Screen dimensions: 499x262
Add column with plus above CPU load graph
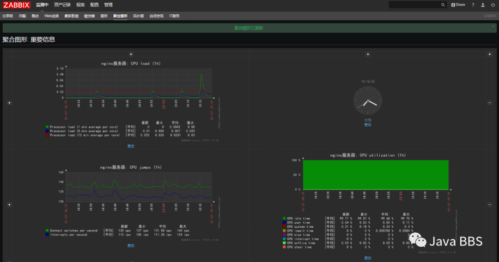coord(131,55)
